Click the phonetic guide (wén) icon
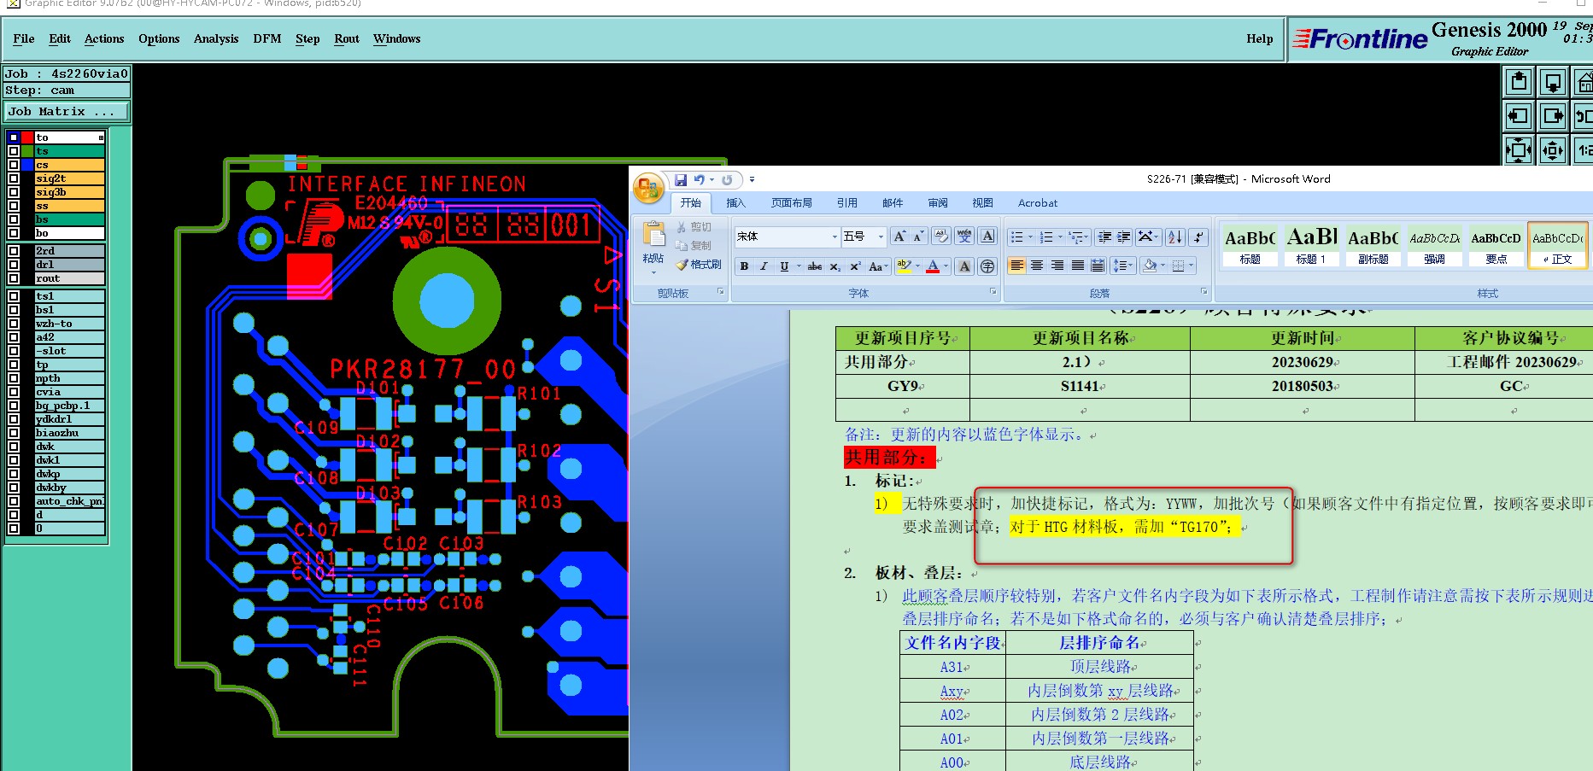Image resolution: width=1593 pixels, height=771 pixels. coord(964,237)
